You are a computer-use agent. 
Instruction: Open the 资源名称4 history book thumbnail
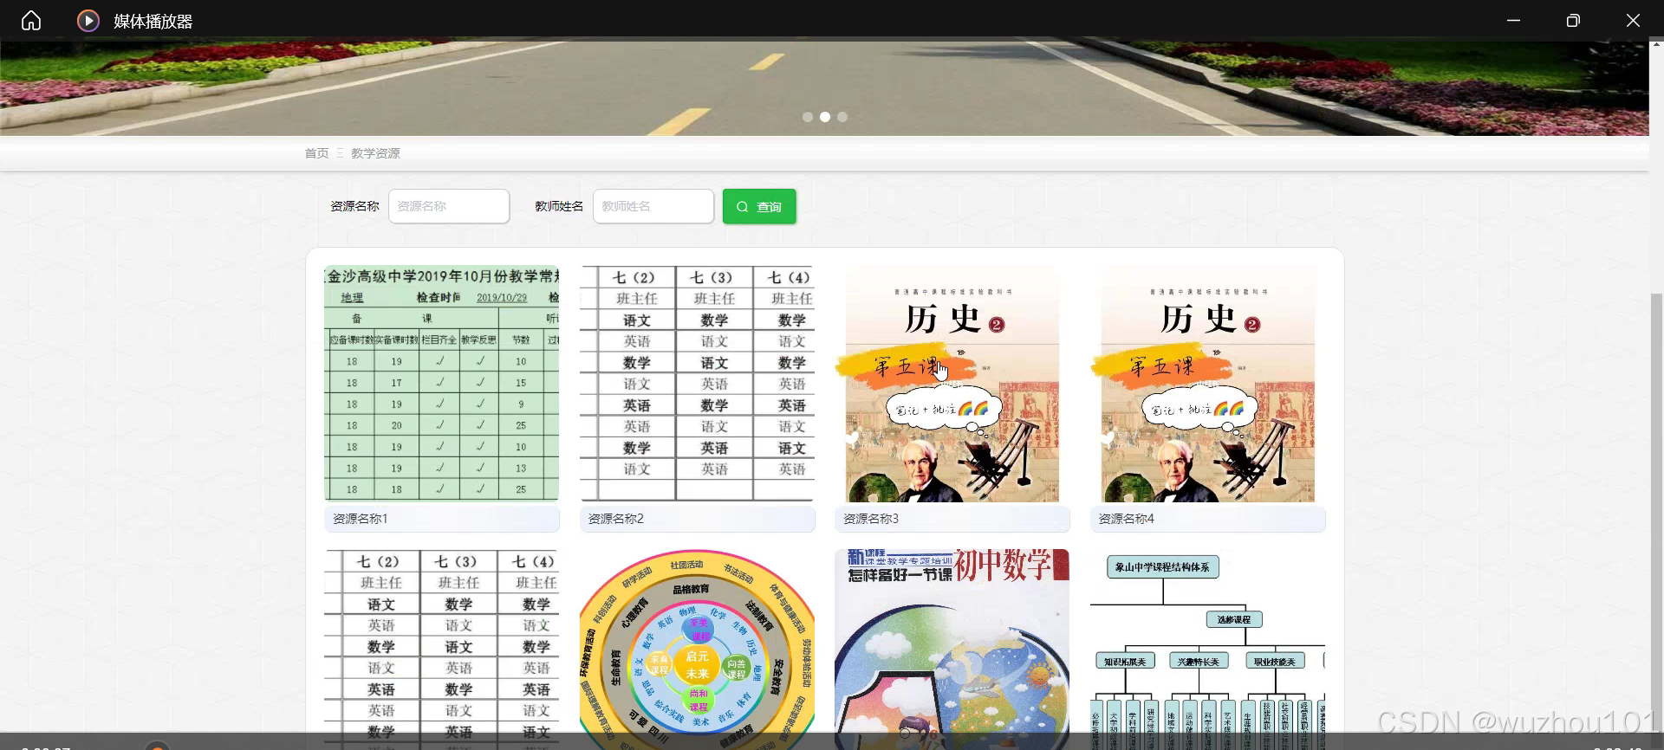click(x=1208, y=384)
